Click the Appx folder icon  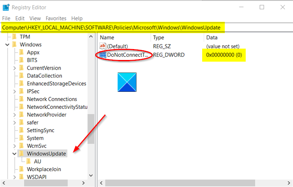tap(21, 52)
